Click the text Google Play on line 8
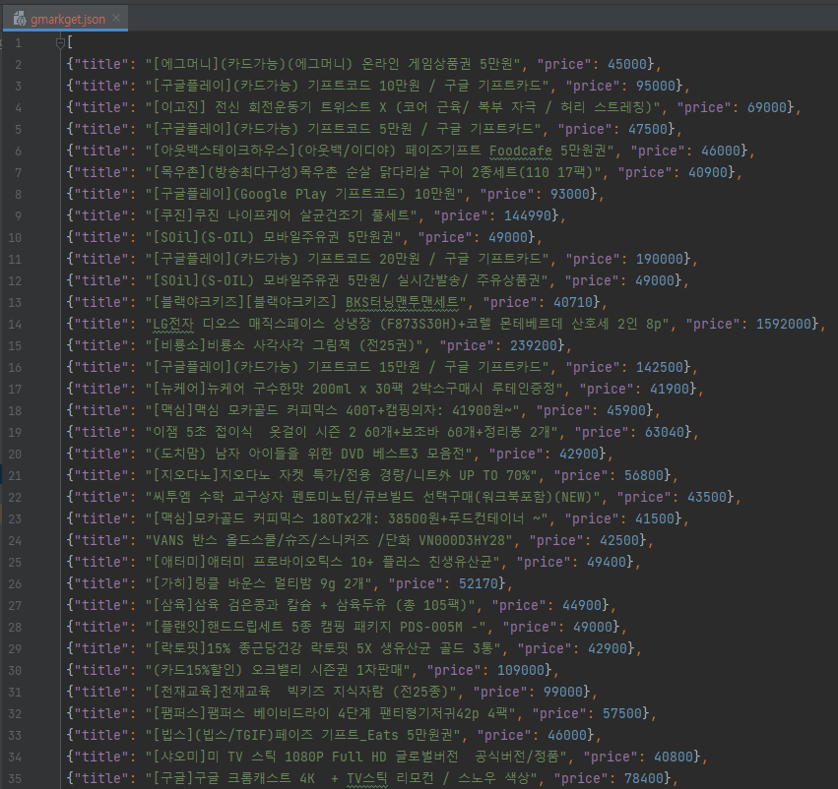 click(x=284, y=195)
